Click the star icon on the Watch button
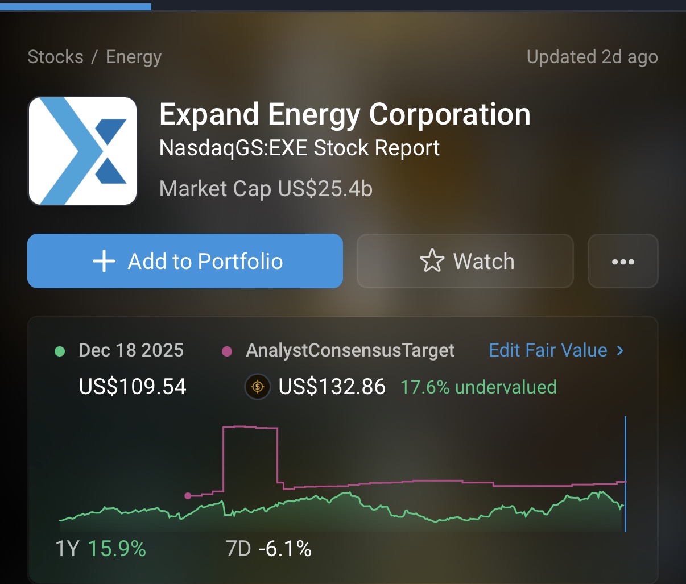The width and height of the screenshot is (686, 584). click(432, 262)
